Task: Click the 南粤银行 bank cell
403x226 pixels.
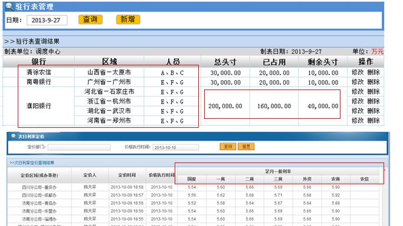Action: pyautogui.click(x=38, y=82)
